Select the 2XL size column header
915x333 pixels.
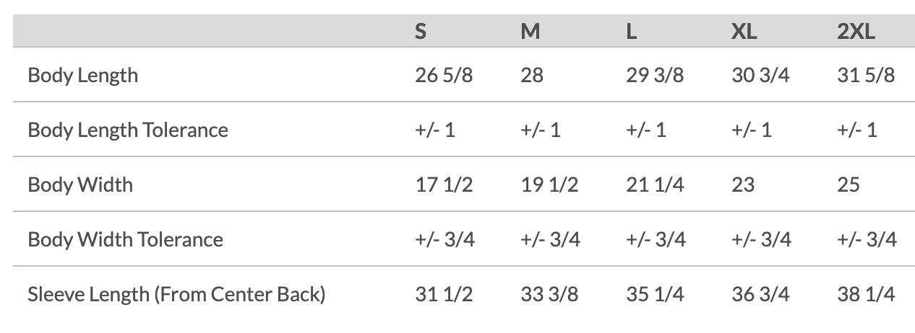pos(856,33)
